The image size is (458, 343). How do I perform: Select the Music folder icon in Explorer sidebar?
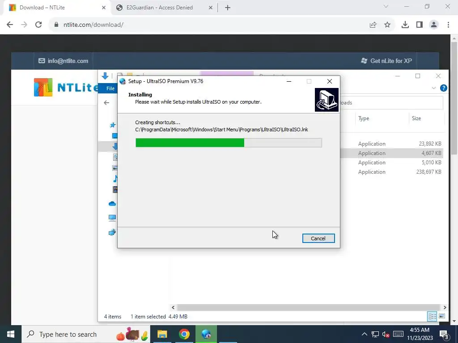[x=115, y=179]
